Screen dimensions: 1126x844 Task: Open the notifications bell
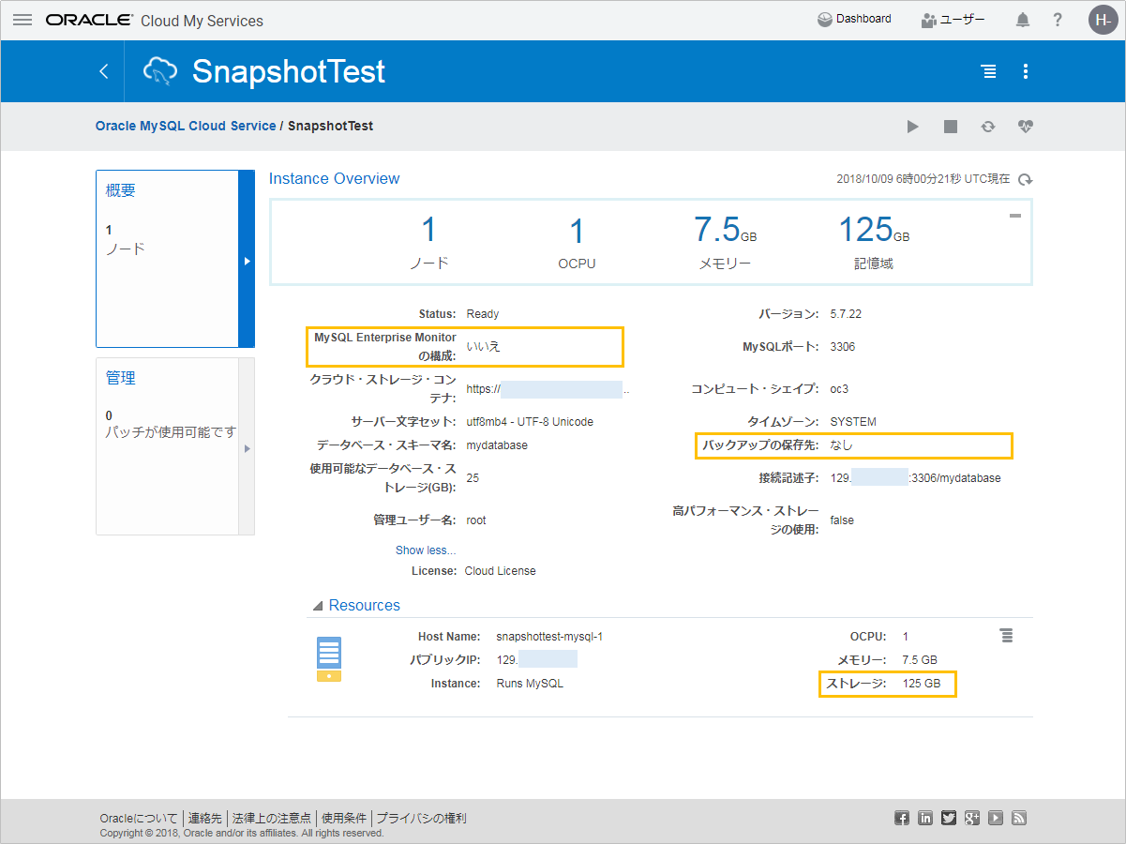[x=1023, y=20]
